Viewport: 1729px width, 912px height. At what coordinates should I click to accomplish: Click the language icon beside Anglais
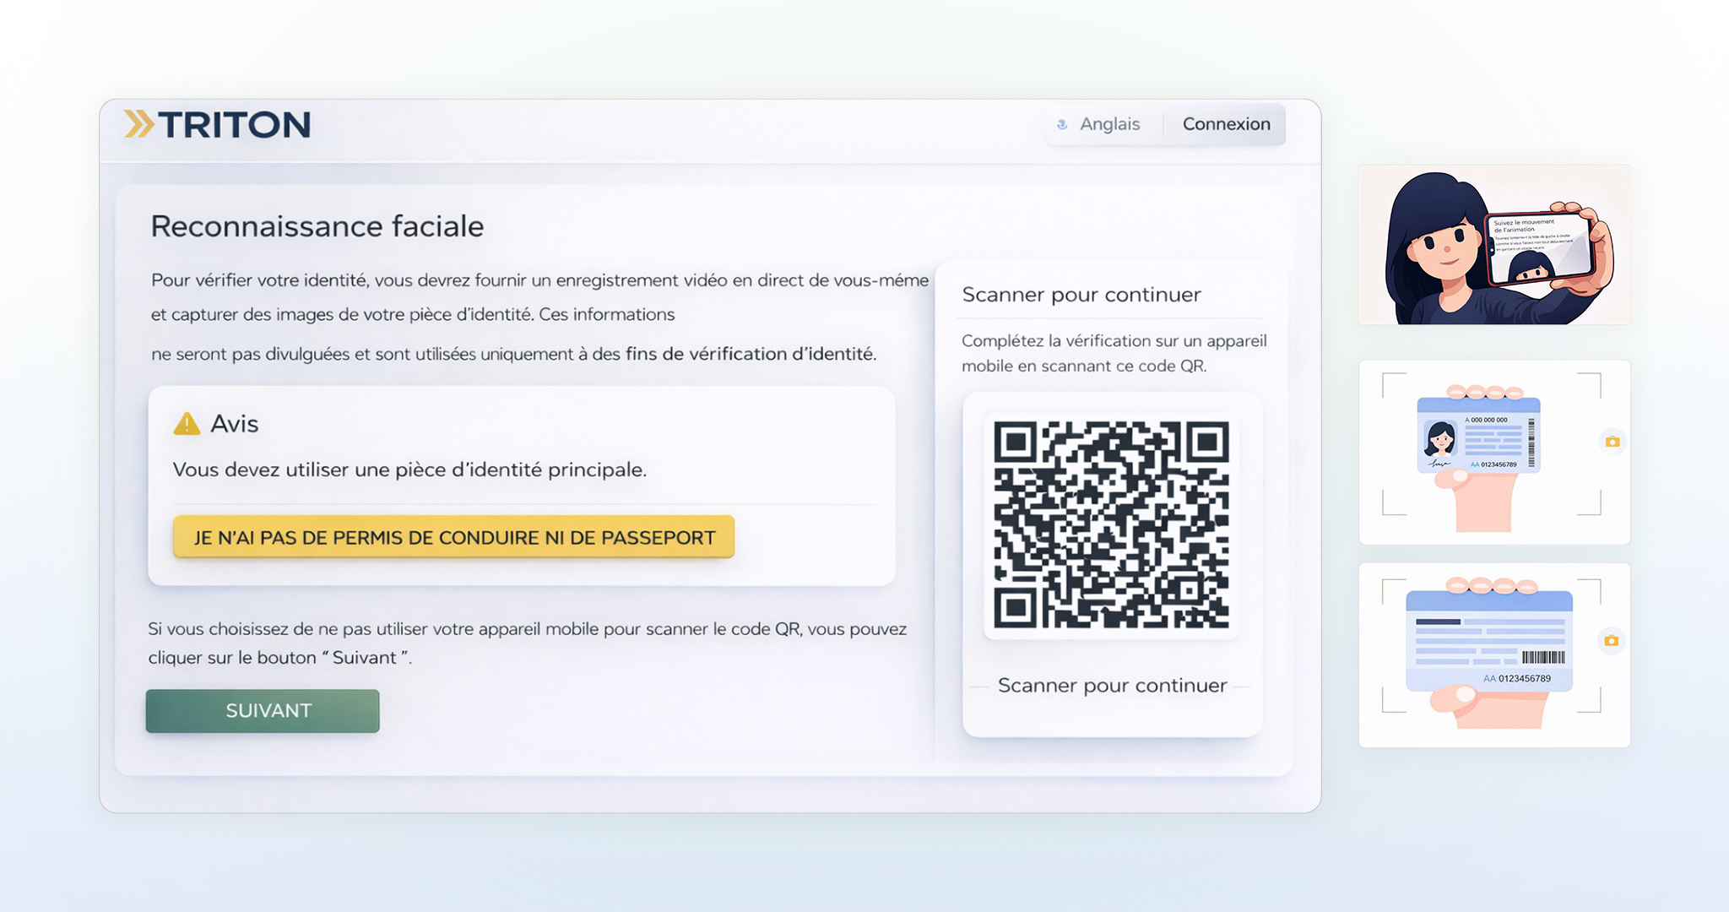point(1062,124)
